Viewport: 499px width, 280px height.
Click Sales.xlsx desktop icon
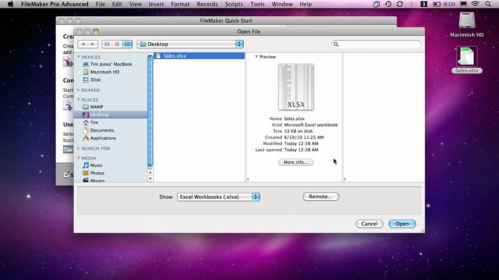(467, 60)
